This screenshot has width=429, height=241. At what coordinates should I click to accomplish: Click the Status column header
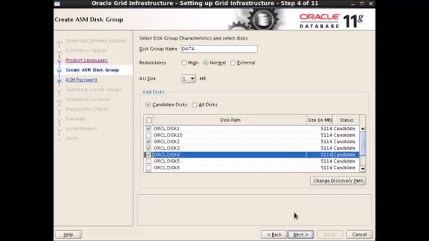pyautogui.click(x=346, y=120)
